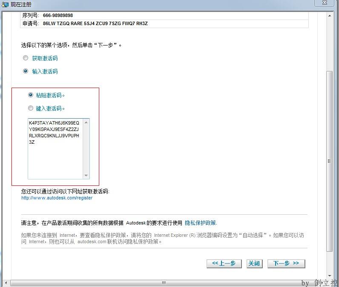Choose the 粘贴激活码 radio button
Viewport: 339px width, 287px height.
click(x=31, y=95)
